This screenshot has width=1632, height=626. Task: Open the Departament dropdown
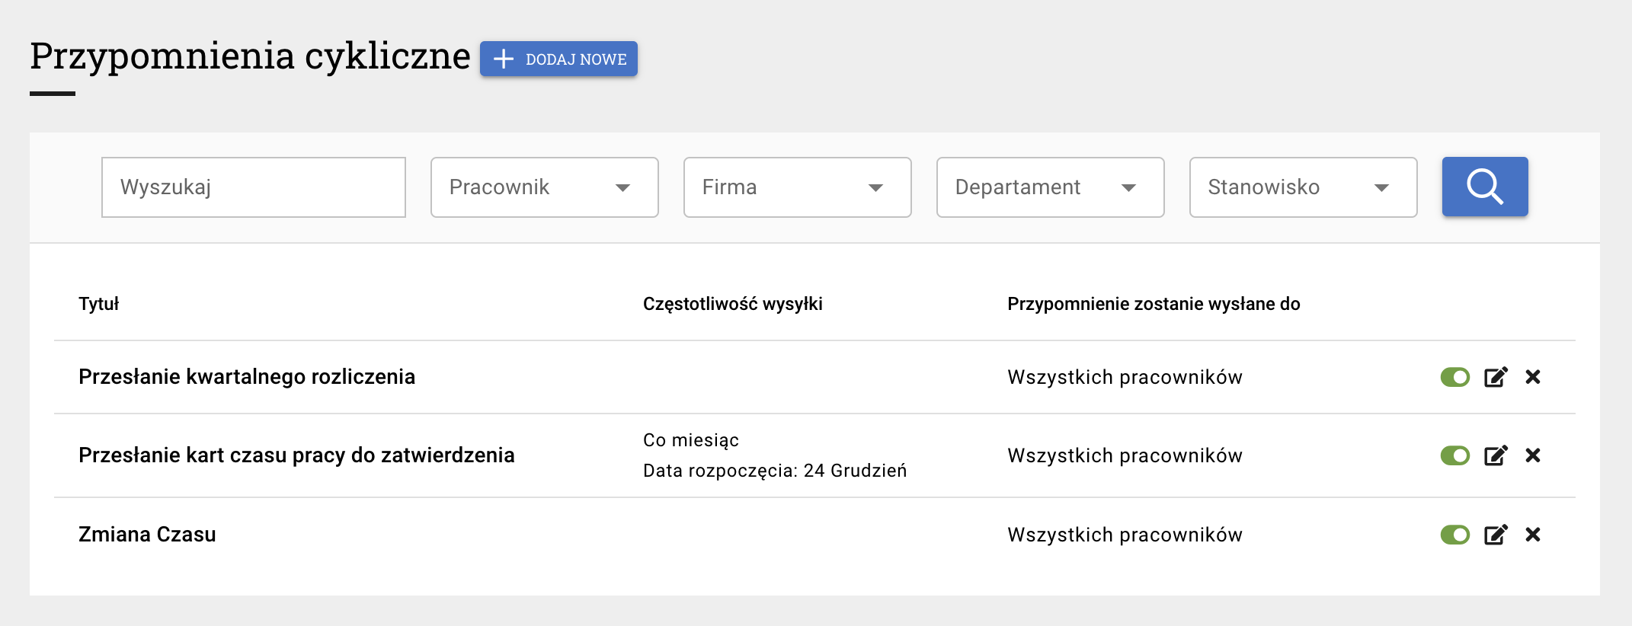click(1050, 187)
